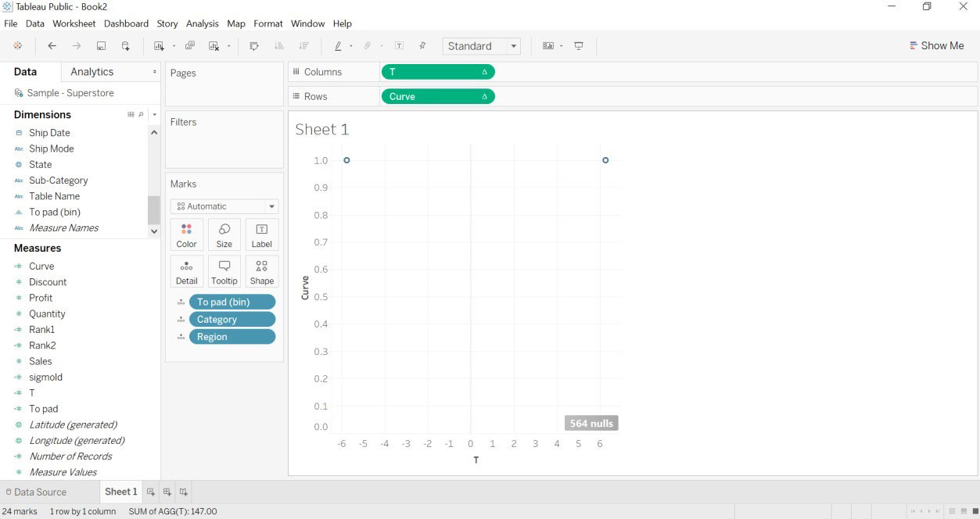Open the Automatic mark type dropdown
980x519 pixels.
tap(224, 206)
